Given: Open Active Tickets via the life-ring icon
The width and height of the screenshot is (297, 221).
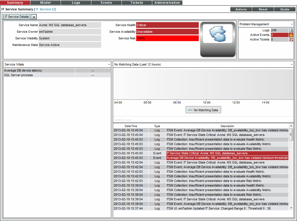Looking at the screenshot, I should click(291, 39).
